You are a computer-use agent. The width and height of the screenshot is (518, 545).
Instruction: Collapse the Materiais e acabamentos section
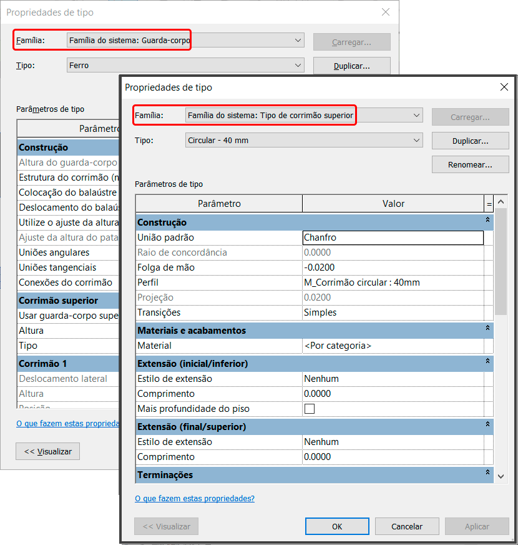pyautogui.click(x=487, y=329)
